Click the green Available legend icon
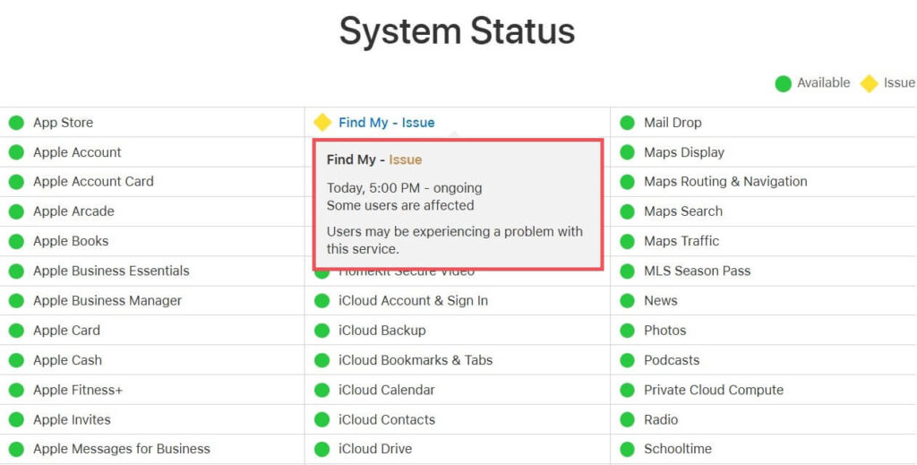 click(783, 83)
